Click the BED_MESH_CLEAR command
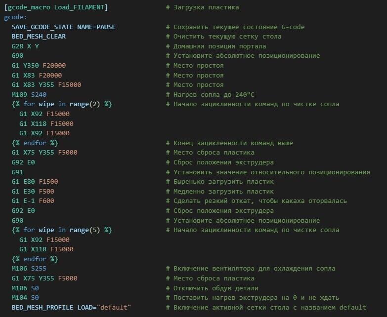This screenshot has height=317, width=387. point(39,37)
